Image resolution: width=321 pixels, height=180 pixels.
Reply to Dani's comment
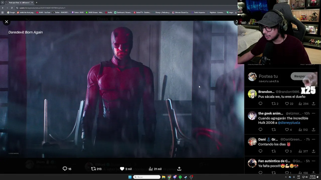pos(260,151)
